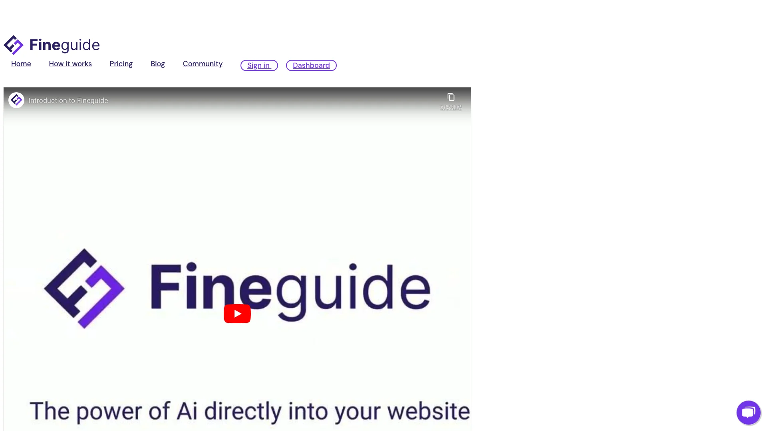Viewport: 767px width, 431px height.
Task: Toggle the chat support widget open
Action: point(748,412)
